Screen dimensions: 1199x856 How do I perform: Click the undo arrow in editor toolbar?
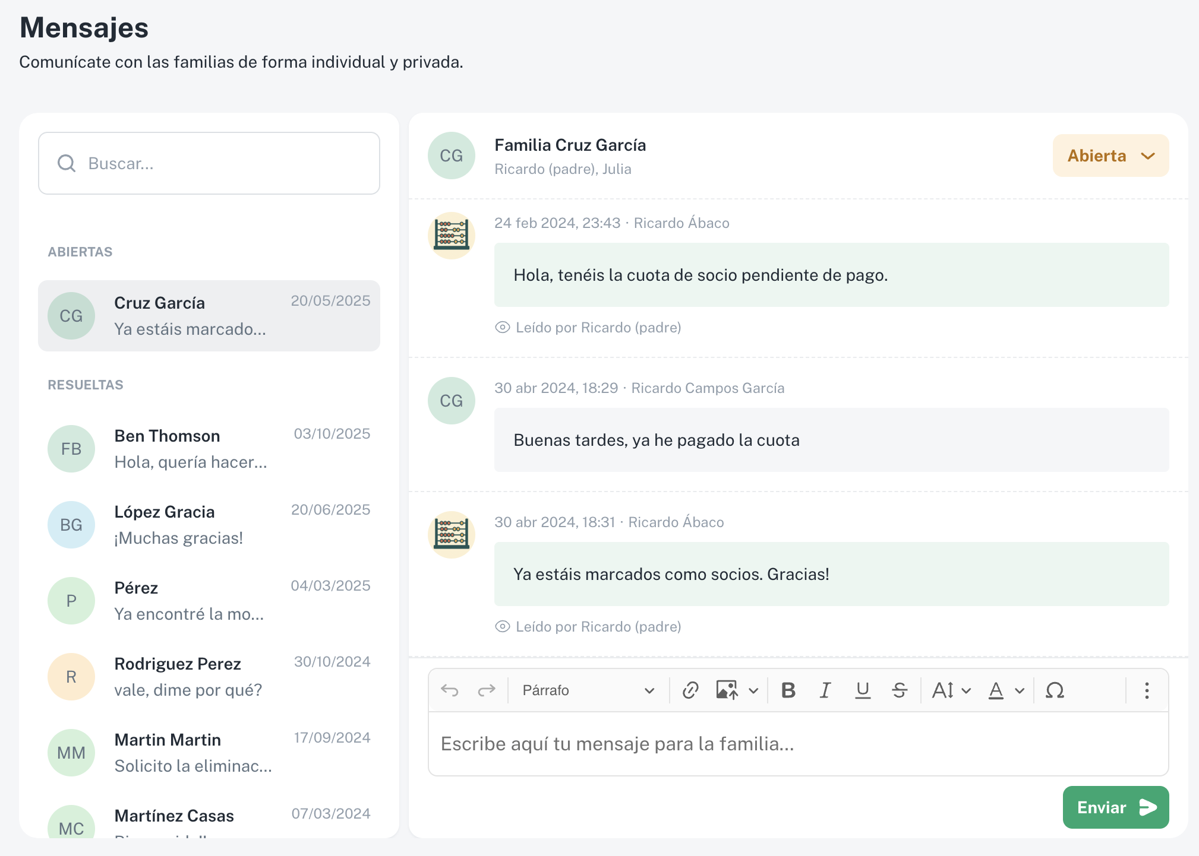[450, 690]
